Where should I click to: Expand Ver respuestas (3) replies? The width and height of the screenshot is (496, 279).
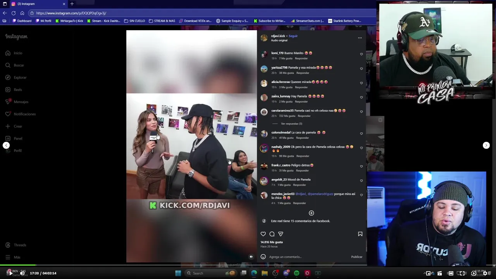coord(291,124)
